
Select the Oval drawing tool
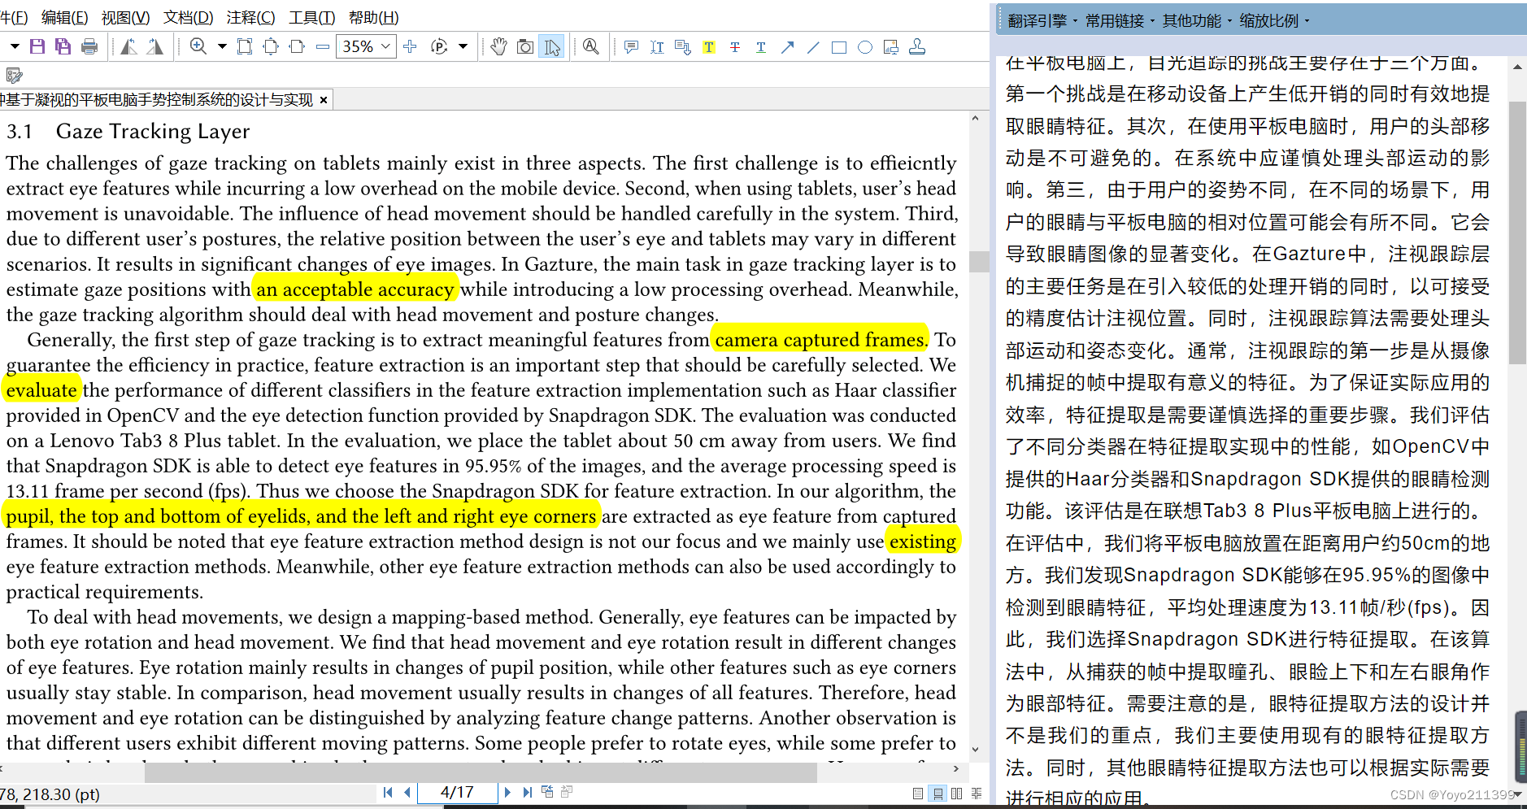[x=865, y=47]
